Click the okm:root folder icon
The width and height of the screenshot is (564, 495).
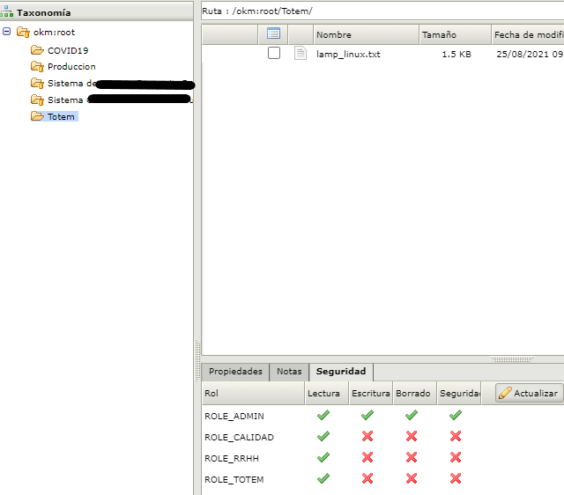23,33
